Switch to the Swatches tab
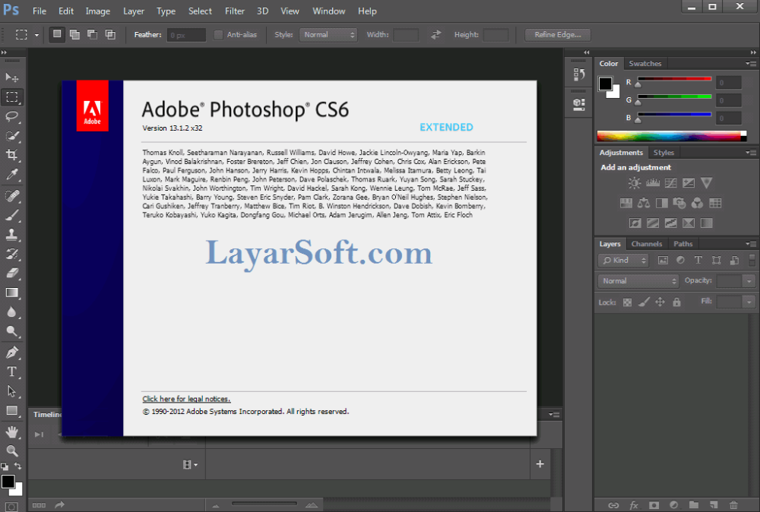 point(645,64)
